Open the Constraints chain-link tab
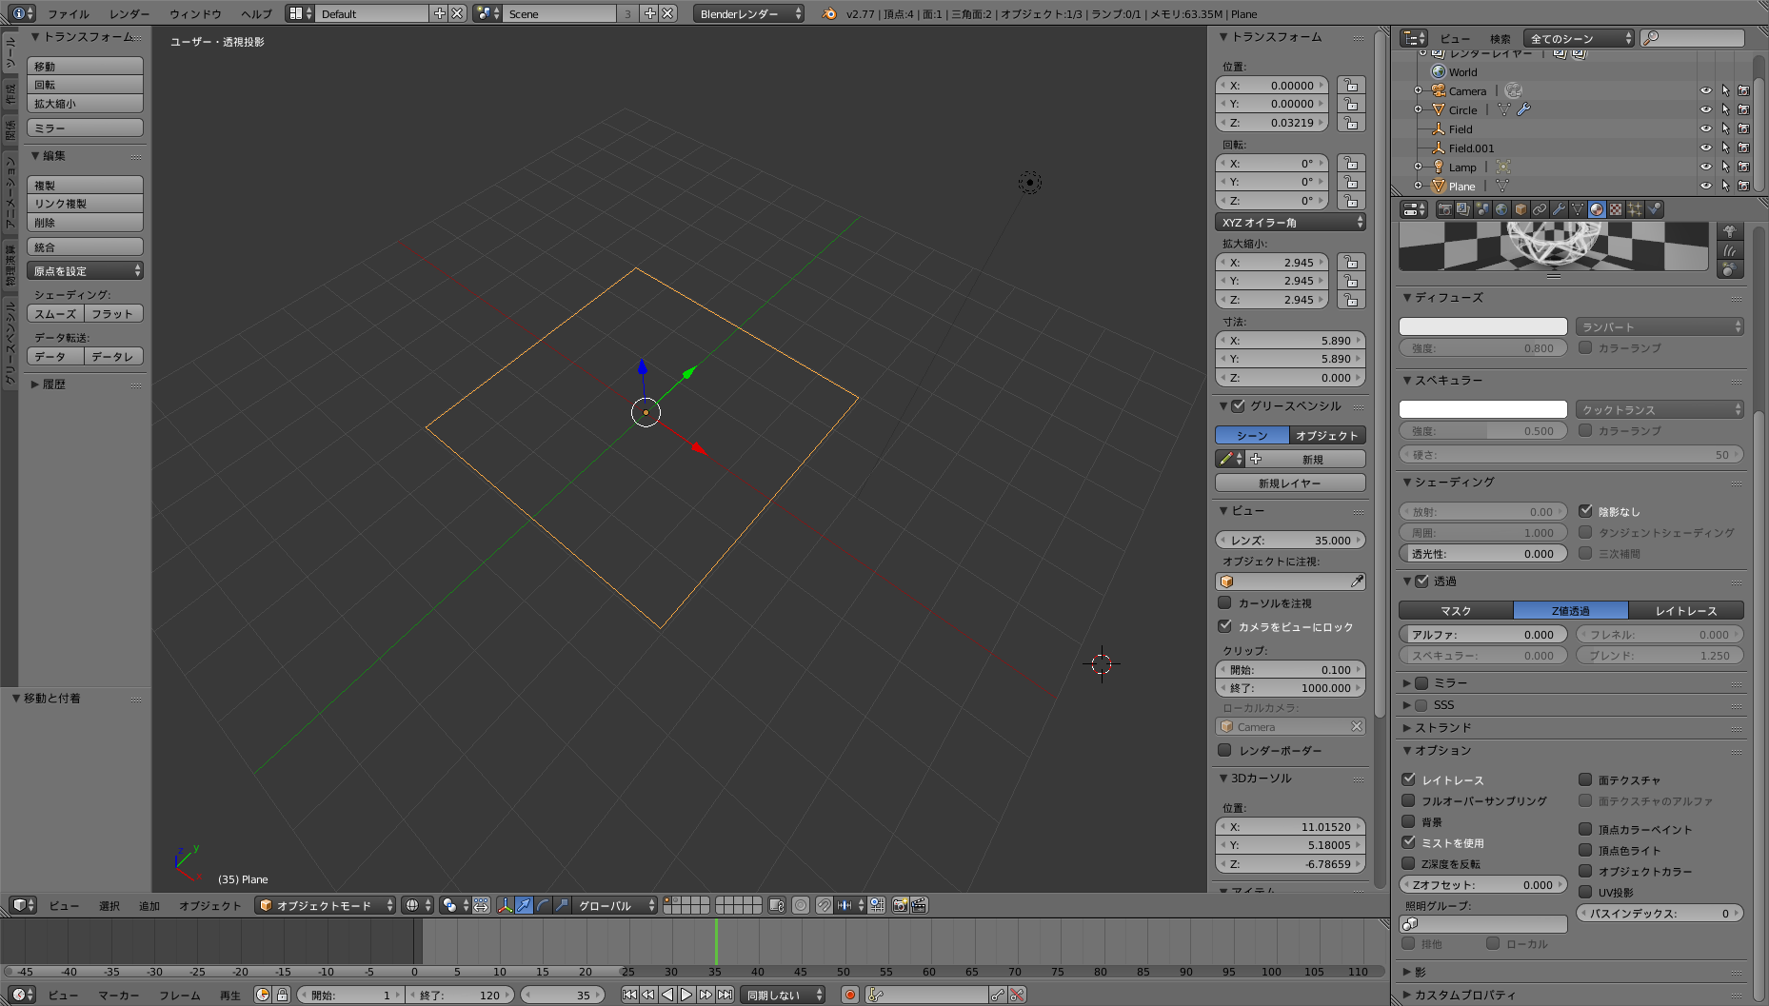The image size is (1769, 1006). 1540,209
